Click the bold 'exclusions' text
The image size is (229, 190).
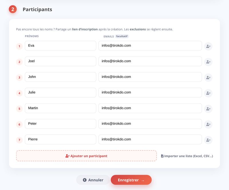[138, 29]
